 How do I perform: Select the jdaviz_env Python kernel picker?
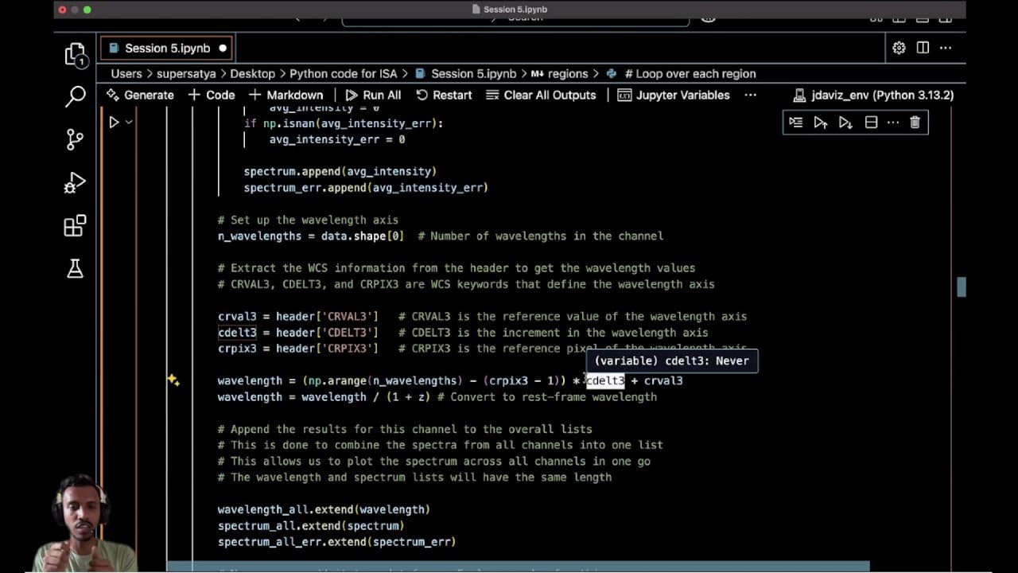coord(872,95)
